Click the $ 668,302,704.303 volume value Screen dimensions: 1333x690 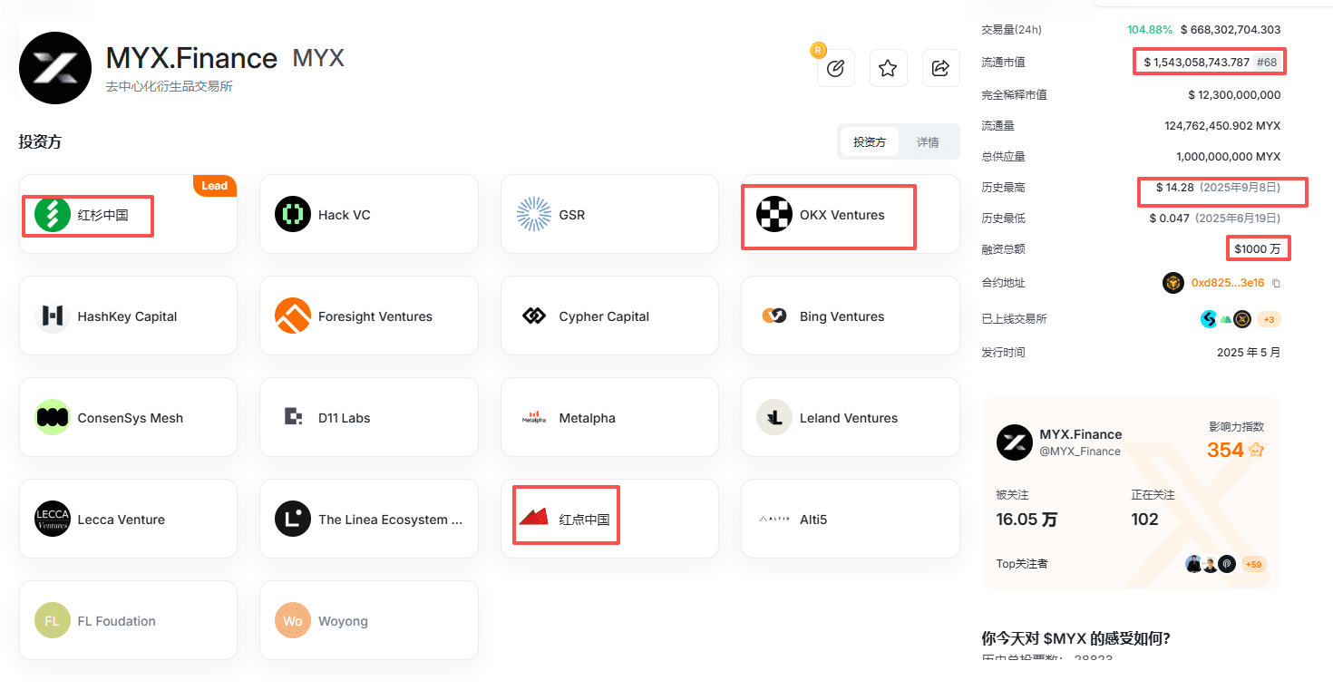tap(1231, 30)
